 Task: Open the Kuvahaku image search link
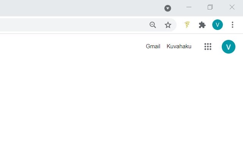(179, 46)
